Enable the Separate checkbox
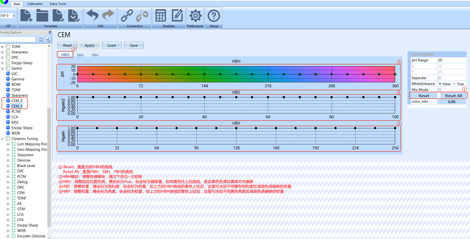Screen dimensions: 470x239 (x=439, y=78)
